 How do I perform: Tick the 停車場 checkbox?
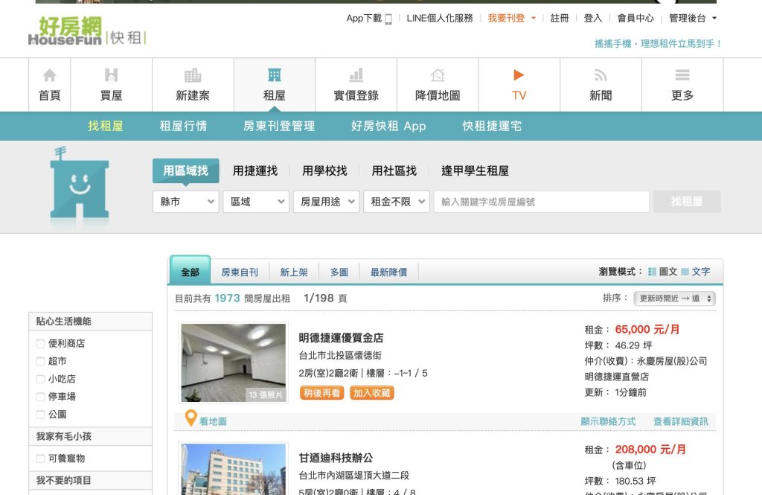coord(41,397)
